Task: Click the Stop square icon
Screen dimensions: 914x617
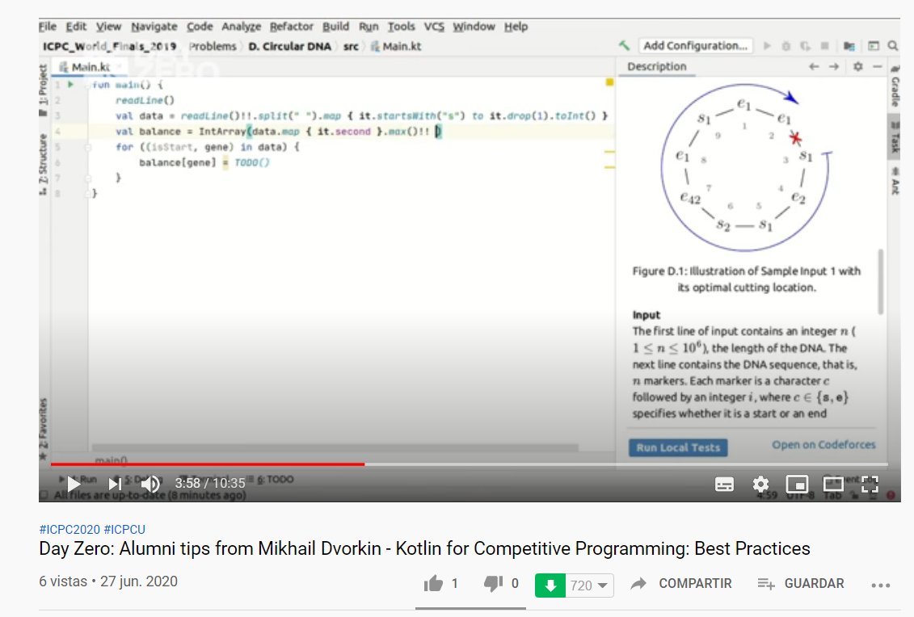Action: [824, 45]
